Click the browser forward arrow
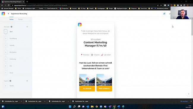The height and width of the screenshot is (109, 193). 5,5
